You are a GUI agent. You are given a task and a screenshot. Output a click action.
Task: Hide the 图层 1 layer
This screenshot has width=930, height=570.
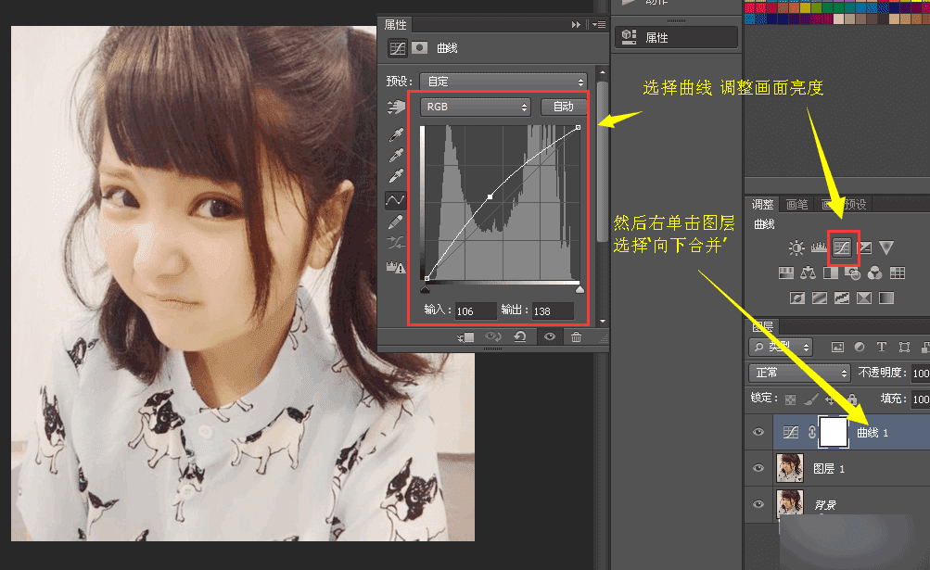point(758,468)
